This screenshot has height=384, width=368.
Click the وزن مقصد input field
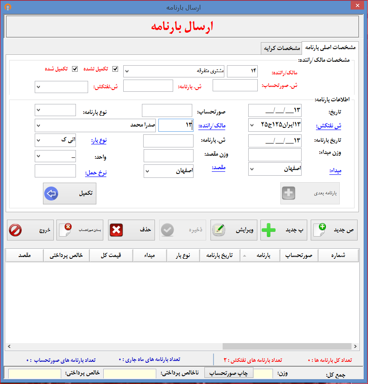[x=169, y=156]
